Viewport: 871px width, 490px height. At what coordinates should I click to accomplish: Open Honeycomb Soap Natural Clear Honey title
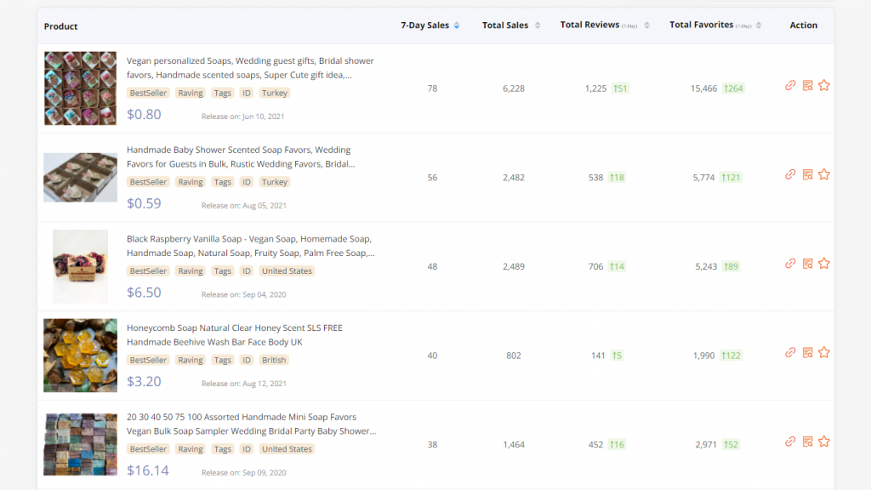234,328
